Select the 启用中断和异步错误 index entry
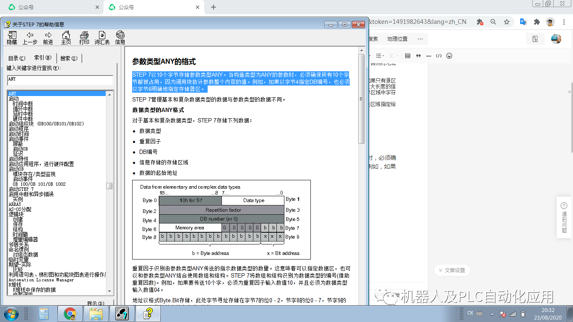Viewport: 573px width, 322px height. coord(31,194)
